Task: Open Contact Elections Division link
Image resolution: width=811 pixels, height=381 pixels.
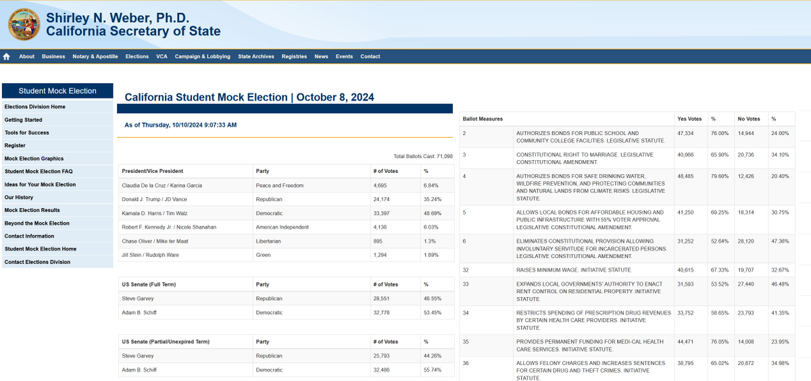Action: (x=37, y=262)
